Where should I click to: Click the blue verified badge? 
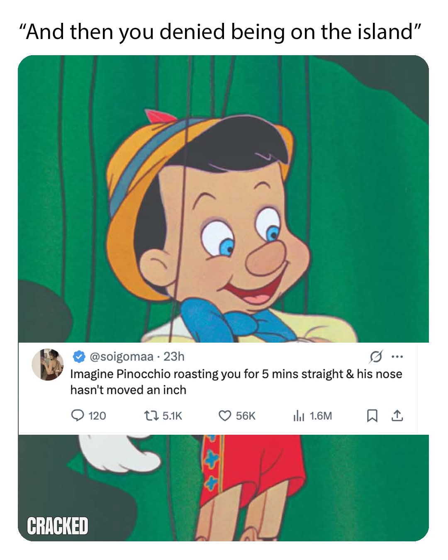click(79, 356)
